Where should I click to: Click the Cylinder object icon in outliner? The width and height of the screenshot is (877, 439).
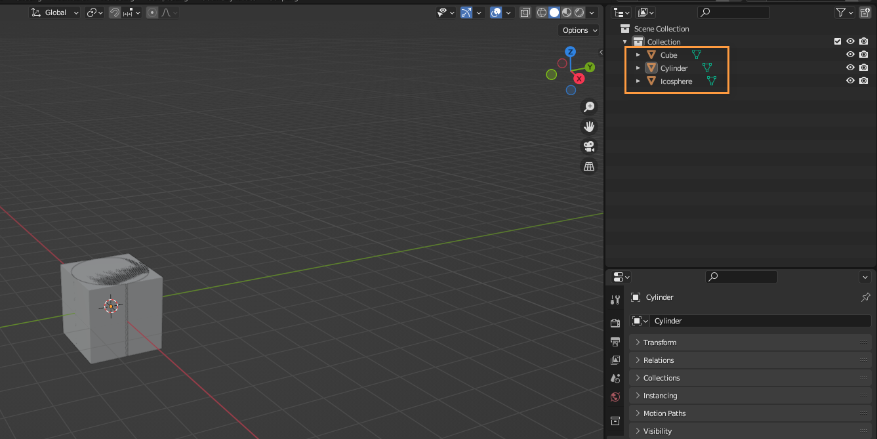(651, 68)
